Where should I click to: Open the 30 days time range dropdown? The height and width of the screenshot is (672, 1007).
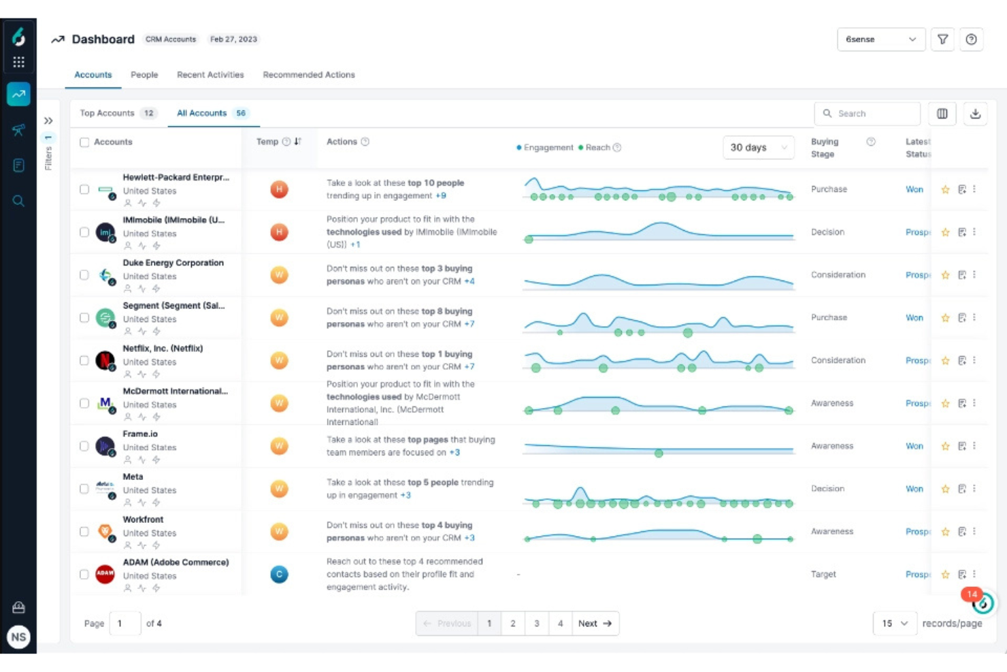758,147
